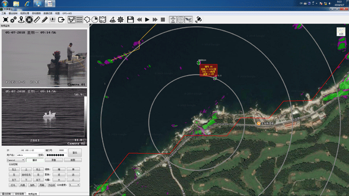Screen dimensions: 349x196
Task: Toggle the radar crosshair target tool
Action: [29, 20]
